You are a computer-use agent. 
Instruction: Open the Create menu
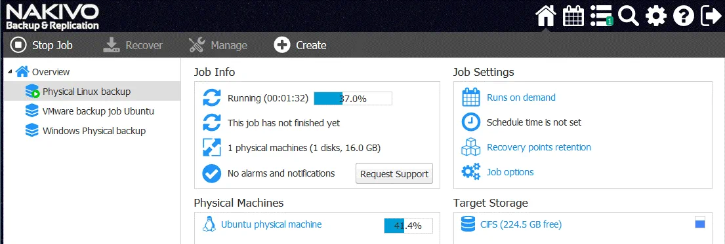click(x=300, y=45)
